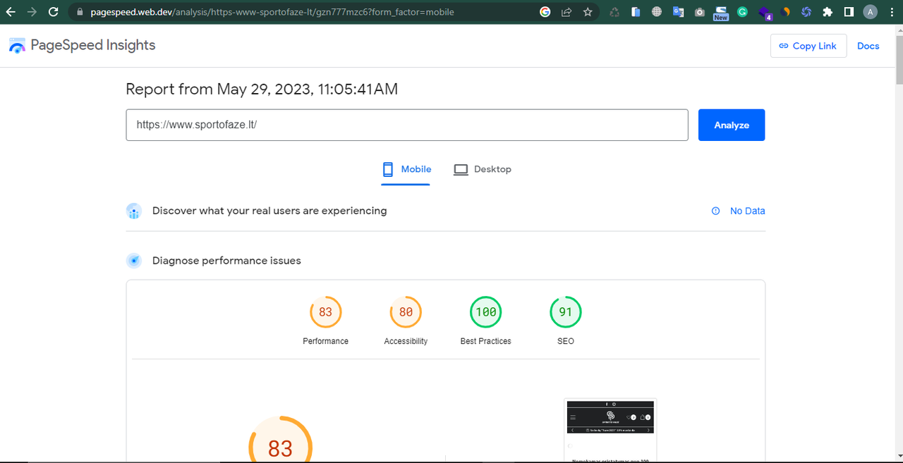Share this page via the share icon
The width and height of the screenshot is (903, 463).
click(566, 12)
